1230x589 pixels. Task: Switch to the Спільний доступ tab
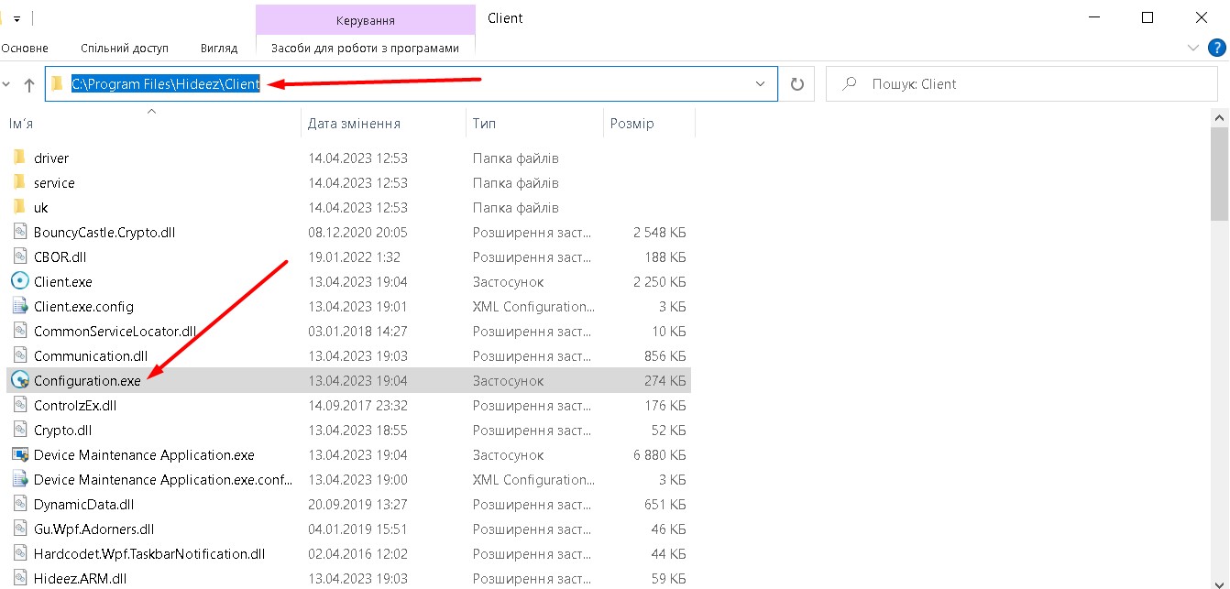pos(125,48)
